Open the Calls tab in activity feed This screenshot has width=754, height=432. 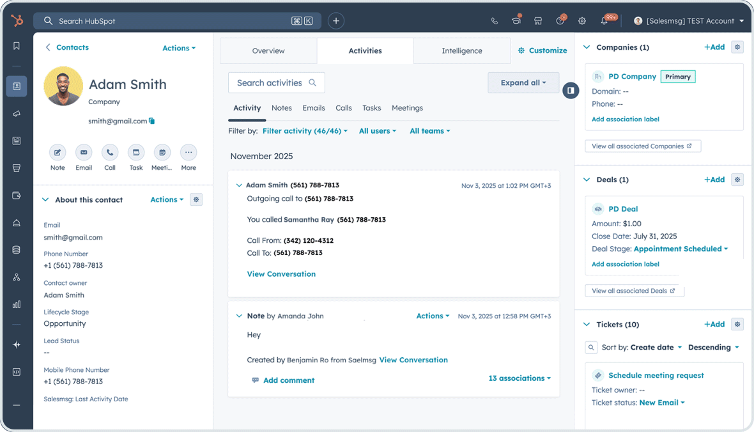click(343, 108)
